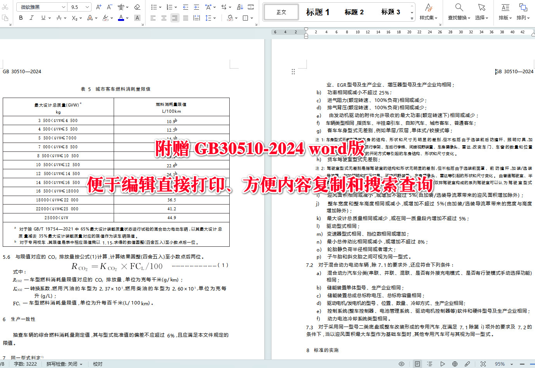The image size is (535, 368).
Task: Click 校对 in the status bar
Action: (x=98, y=364)
